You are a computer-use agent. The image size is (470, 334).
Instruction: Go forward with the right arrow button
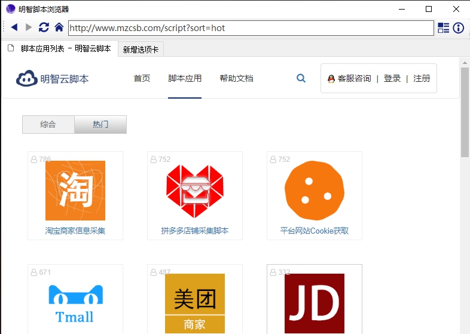[29, 27]
